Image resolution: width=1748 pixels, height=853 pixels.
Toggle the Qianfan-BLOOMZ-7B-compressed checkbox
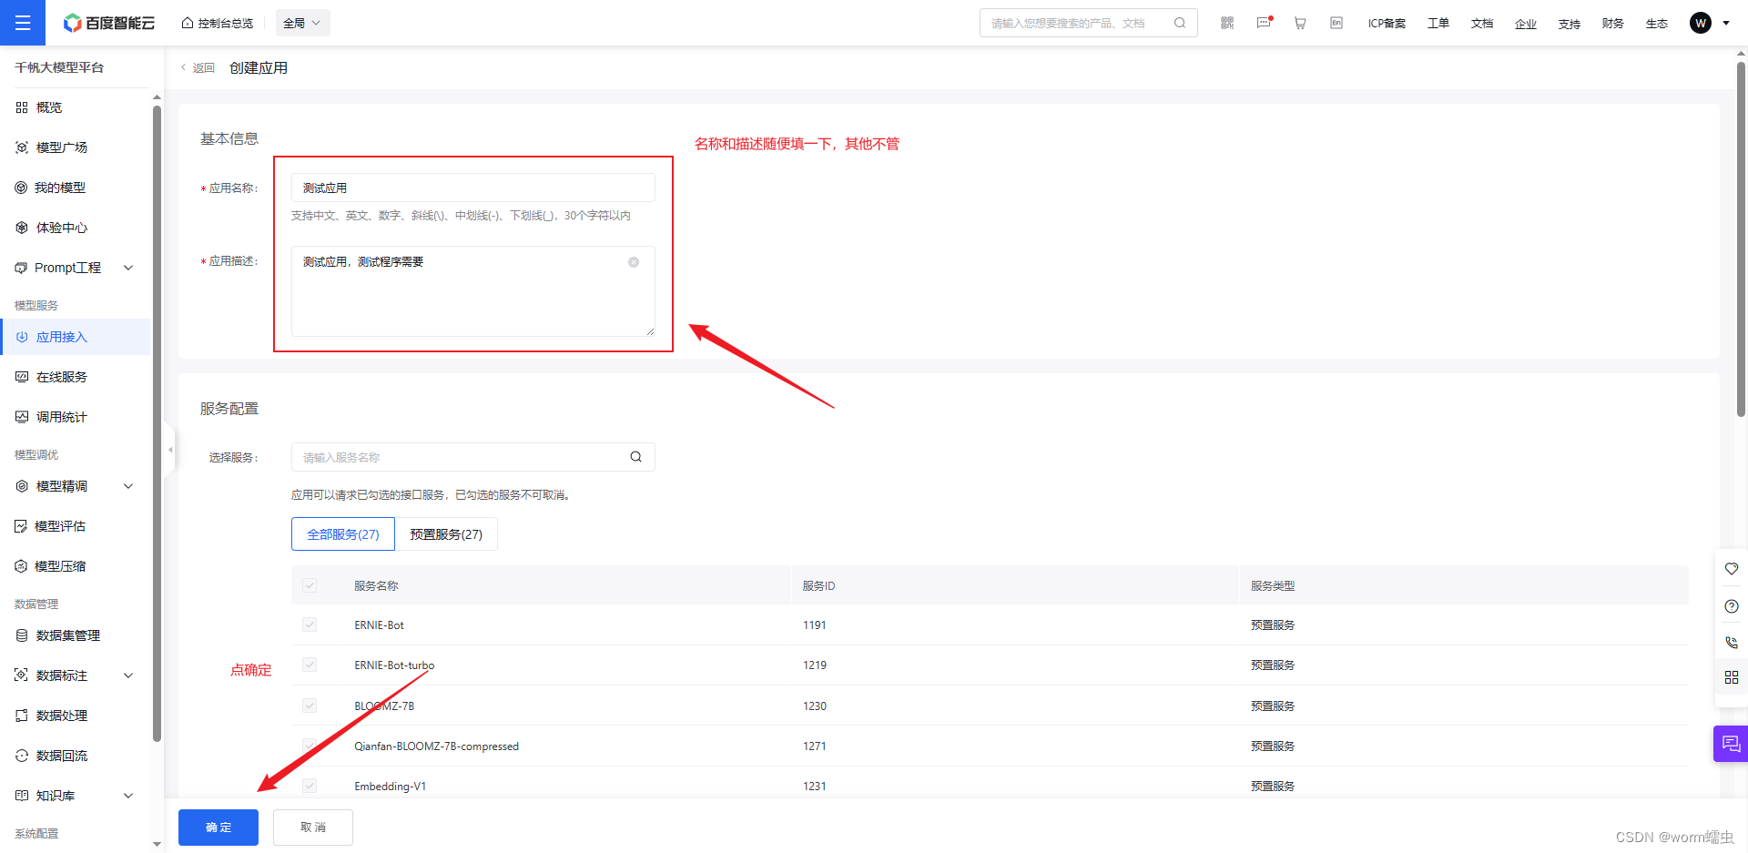click(x=310, y=746)
